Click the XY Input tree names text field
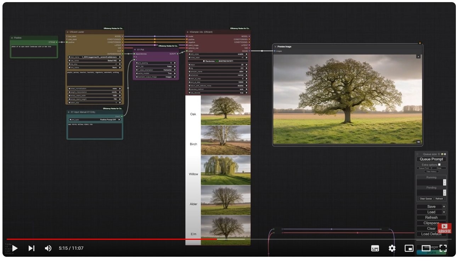The width and height of the screenshot is (458, 261). [x=95, y=130]
